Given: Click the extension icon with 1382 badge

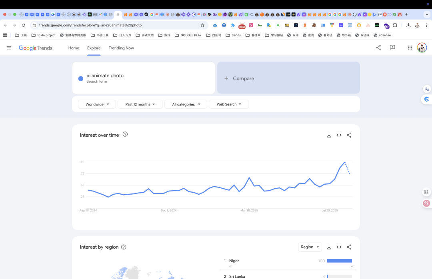Looking at the screenshot, I should (242, 26).
